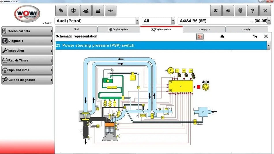Viewport: 274px width, 154px height.
Task: Close the Schematic representation panel
Action: click(x=266, y=36)
